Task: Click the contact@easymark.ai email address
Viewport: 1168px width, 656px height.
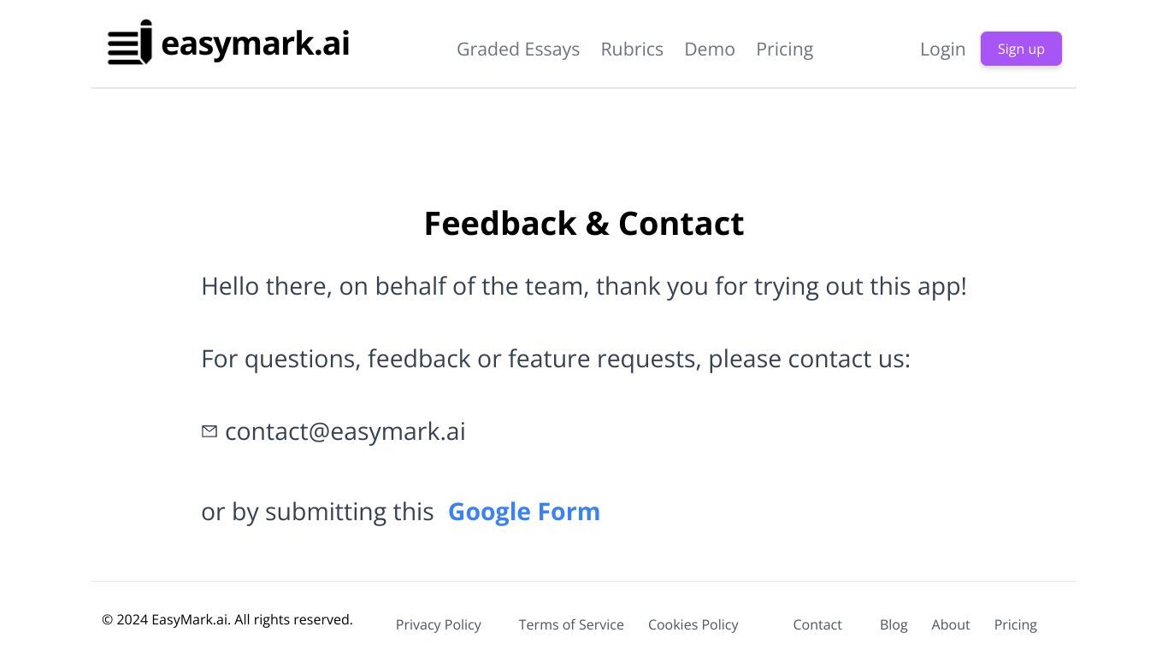Action: pos(345,431)
